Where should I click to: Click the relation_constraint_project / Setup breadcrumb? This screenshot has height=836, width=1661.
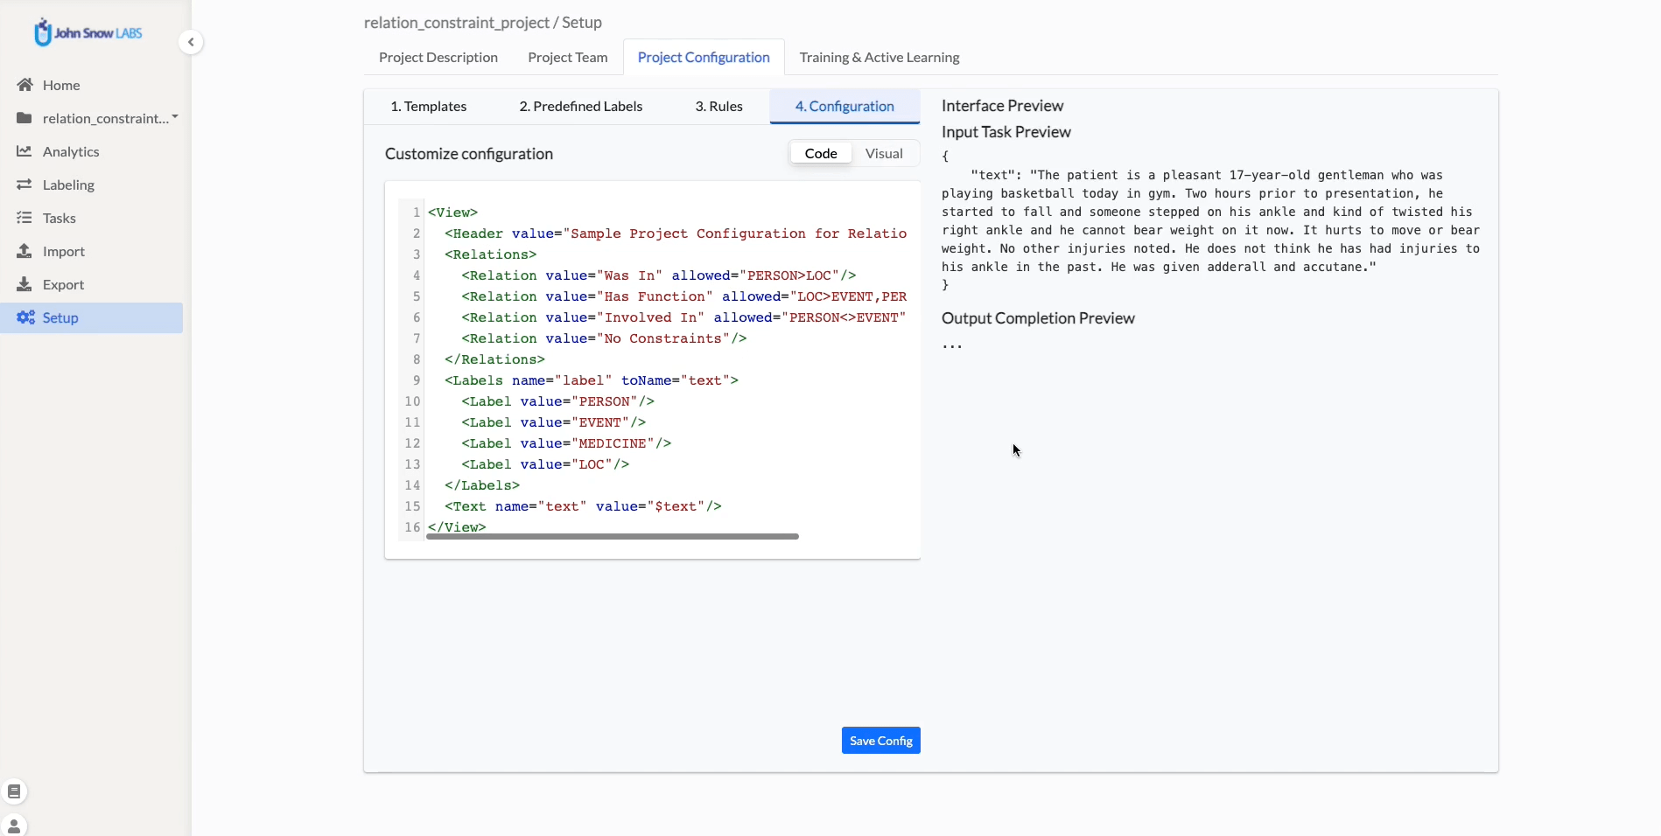click(x=483, y=23)
